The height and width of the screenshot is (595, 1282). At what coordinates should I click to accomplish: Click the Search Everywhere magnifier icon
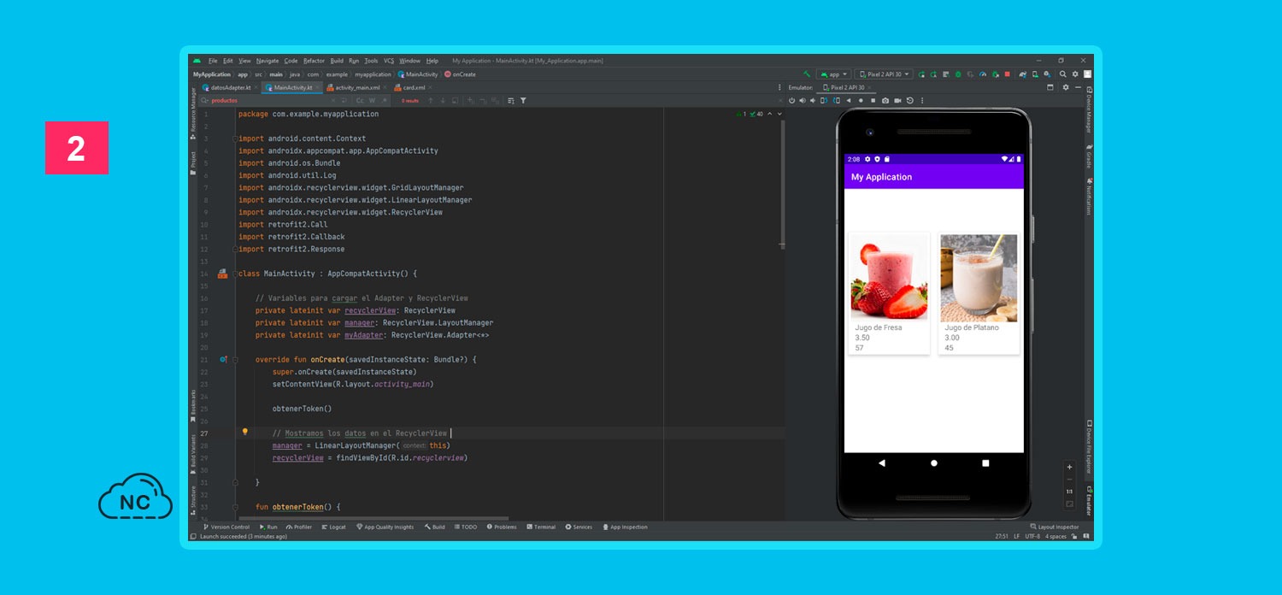pos(1062,74)
